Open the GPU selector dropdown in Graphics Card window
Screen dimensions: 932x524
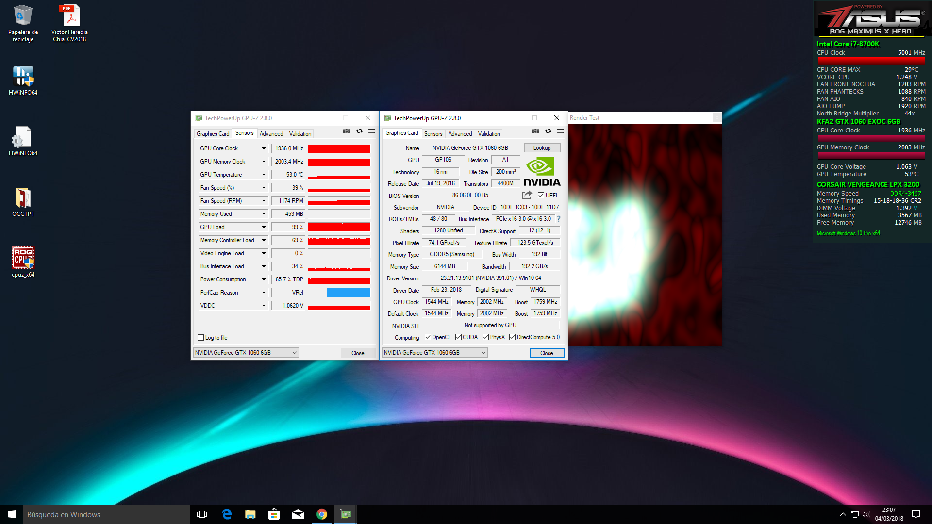pyautogui.click(x=434, y=353)
